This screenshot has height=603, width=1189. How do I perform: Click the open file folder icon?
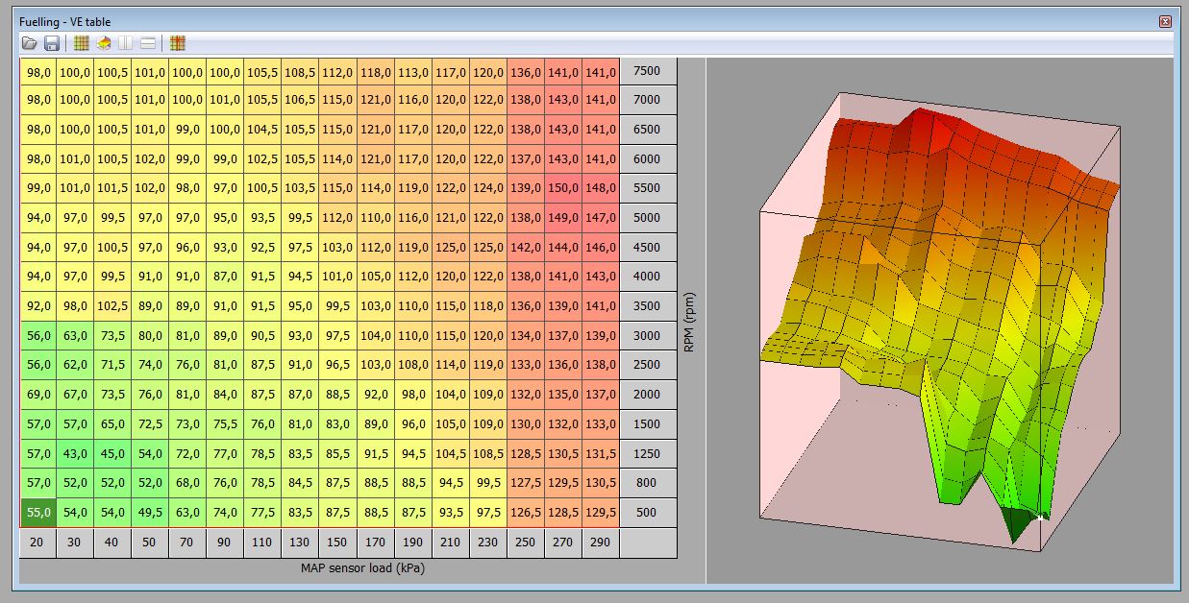point(30,43)
